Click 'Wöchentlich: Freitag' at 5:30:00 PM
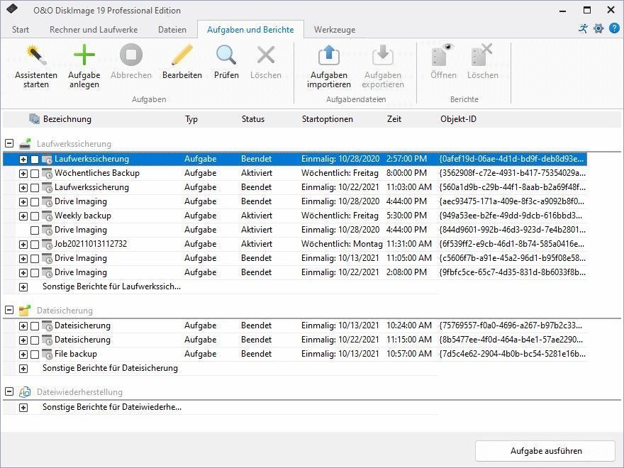The height and width of the screenshot is (468, 624). pos(340,216)
